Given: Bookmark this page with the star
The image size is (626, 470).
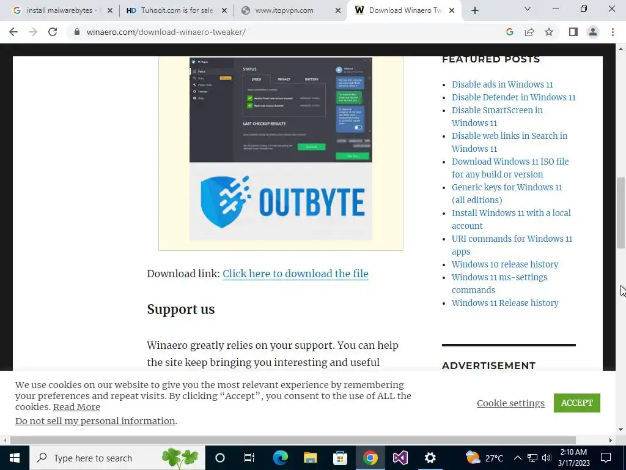Looking at the screenshot, I should (549, 32).
